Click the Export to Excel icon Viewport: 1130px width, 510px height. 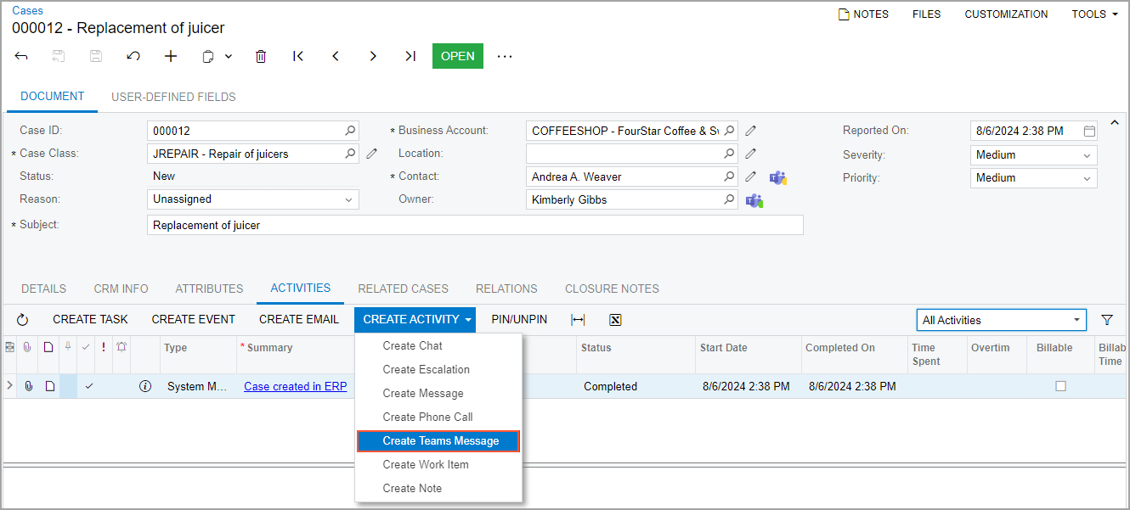tap(616, 320)
